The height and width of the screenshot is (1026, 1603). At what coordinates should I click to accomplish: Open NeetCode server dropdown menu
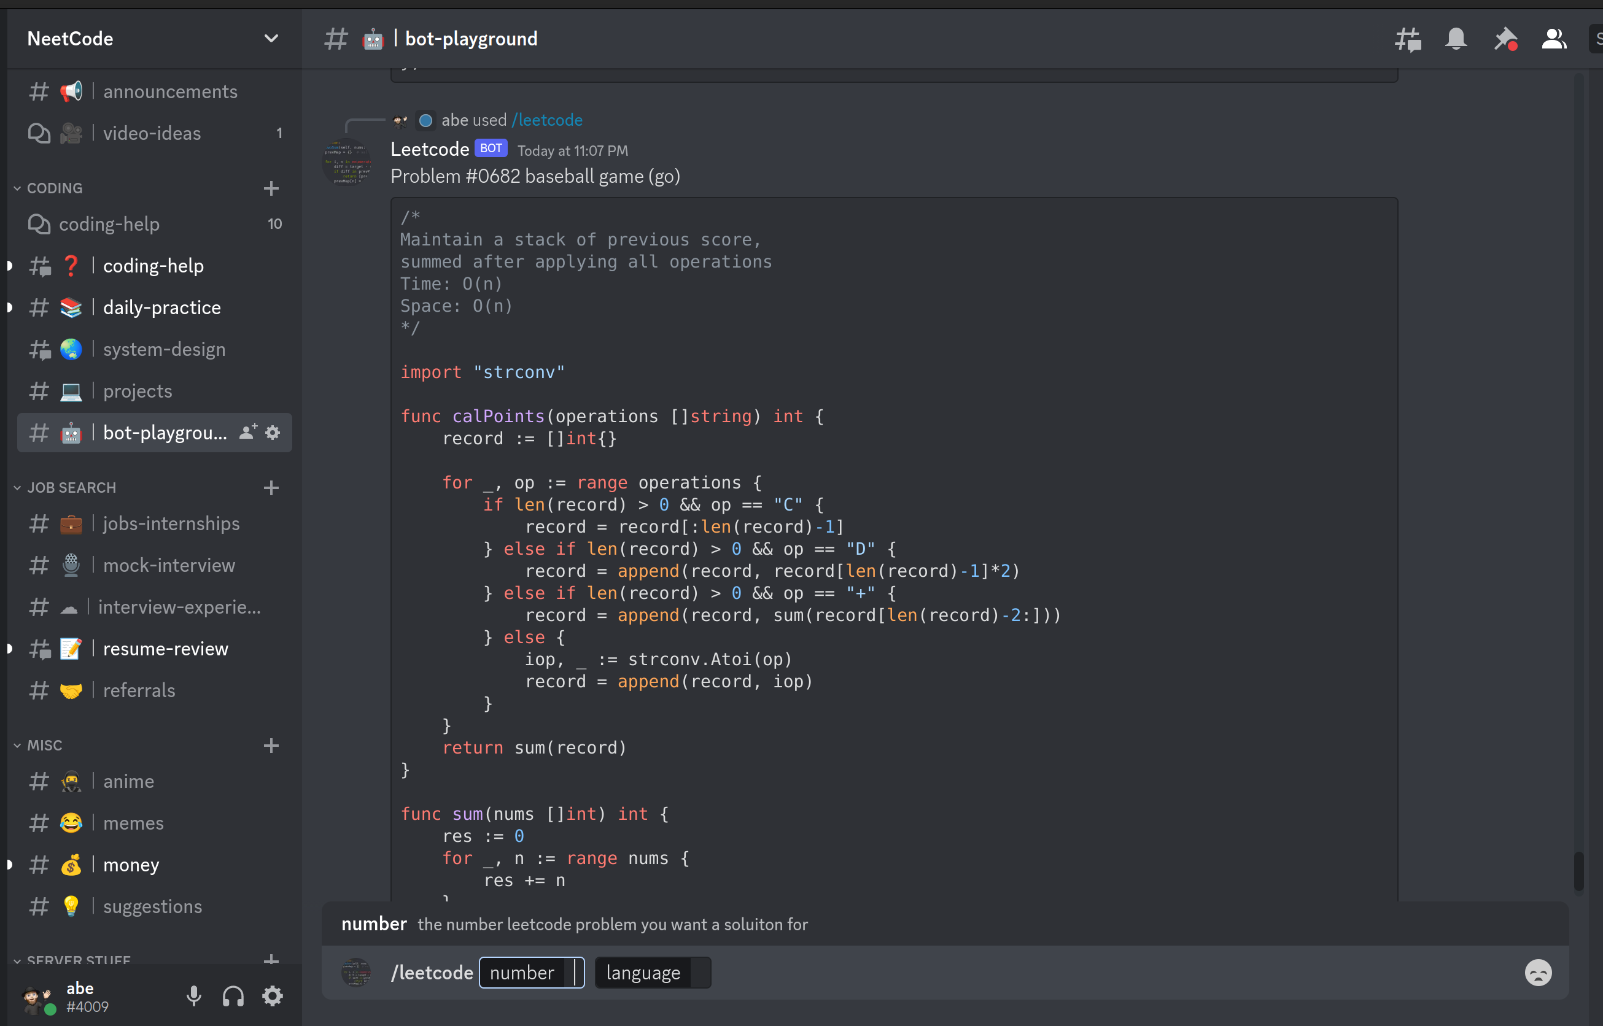[271, 39]
